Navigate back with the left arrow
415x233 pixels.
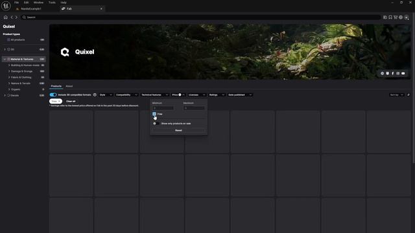[12, 17]
